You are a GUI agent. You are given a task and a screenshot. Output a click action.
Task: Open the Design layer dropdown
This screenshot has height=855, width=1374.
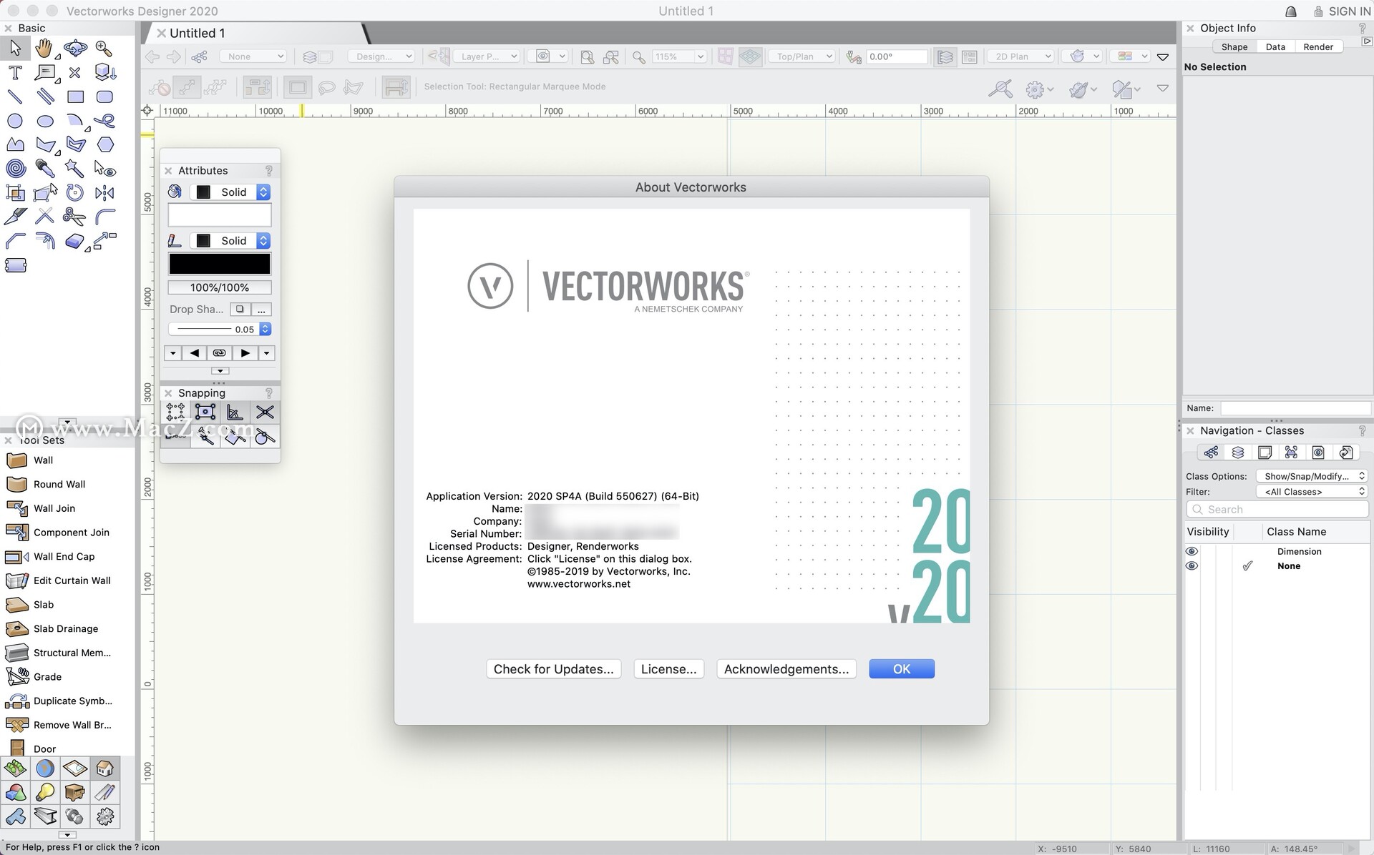tap(381, 56)
